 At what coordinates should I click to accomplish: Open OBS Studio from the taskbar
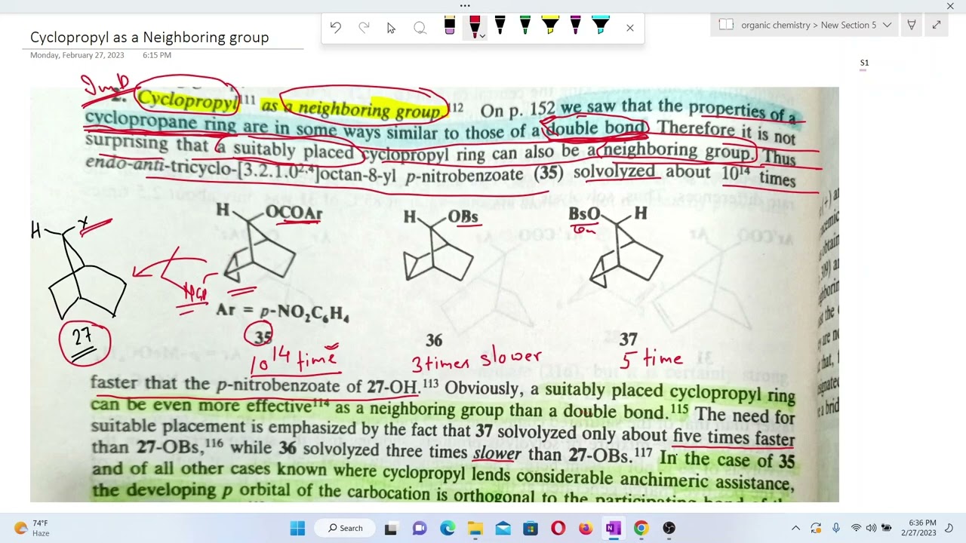(669, 528)
